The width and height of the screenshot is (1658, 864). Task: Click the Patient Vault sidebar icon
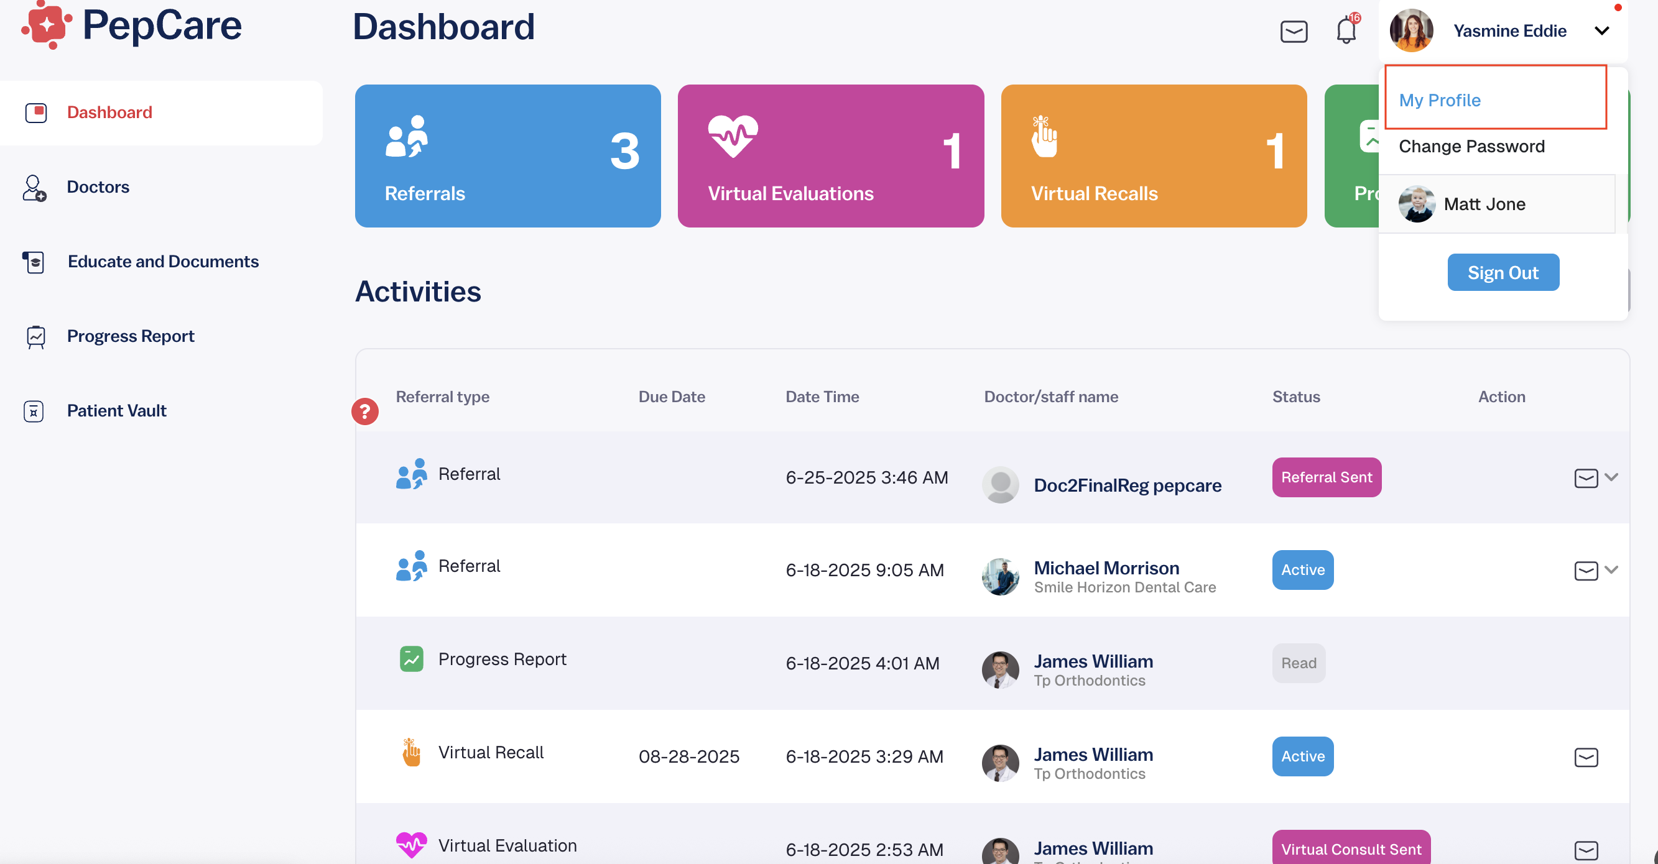(34, 411)
